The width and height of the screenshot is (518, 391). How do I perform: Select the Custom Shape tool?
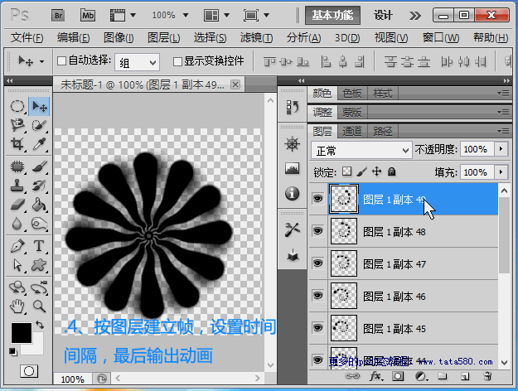(39, 265)
